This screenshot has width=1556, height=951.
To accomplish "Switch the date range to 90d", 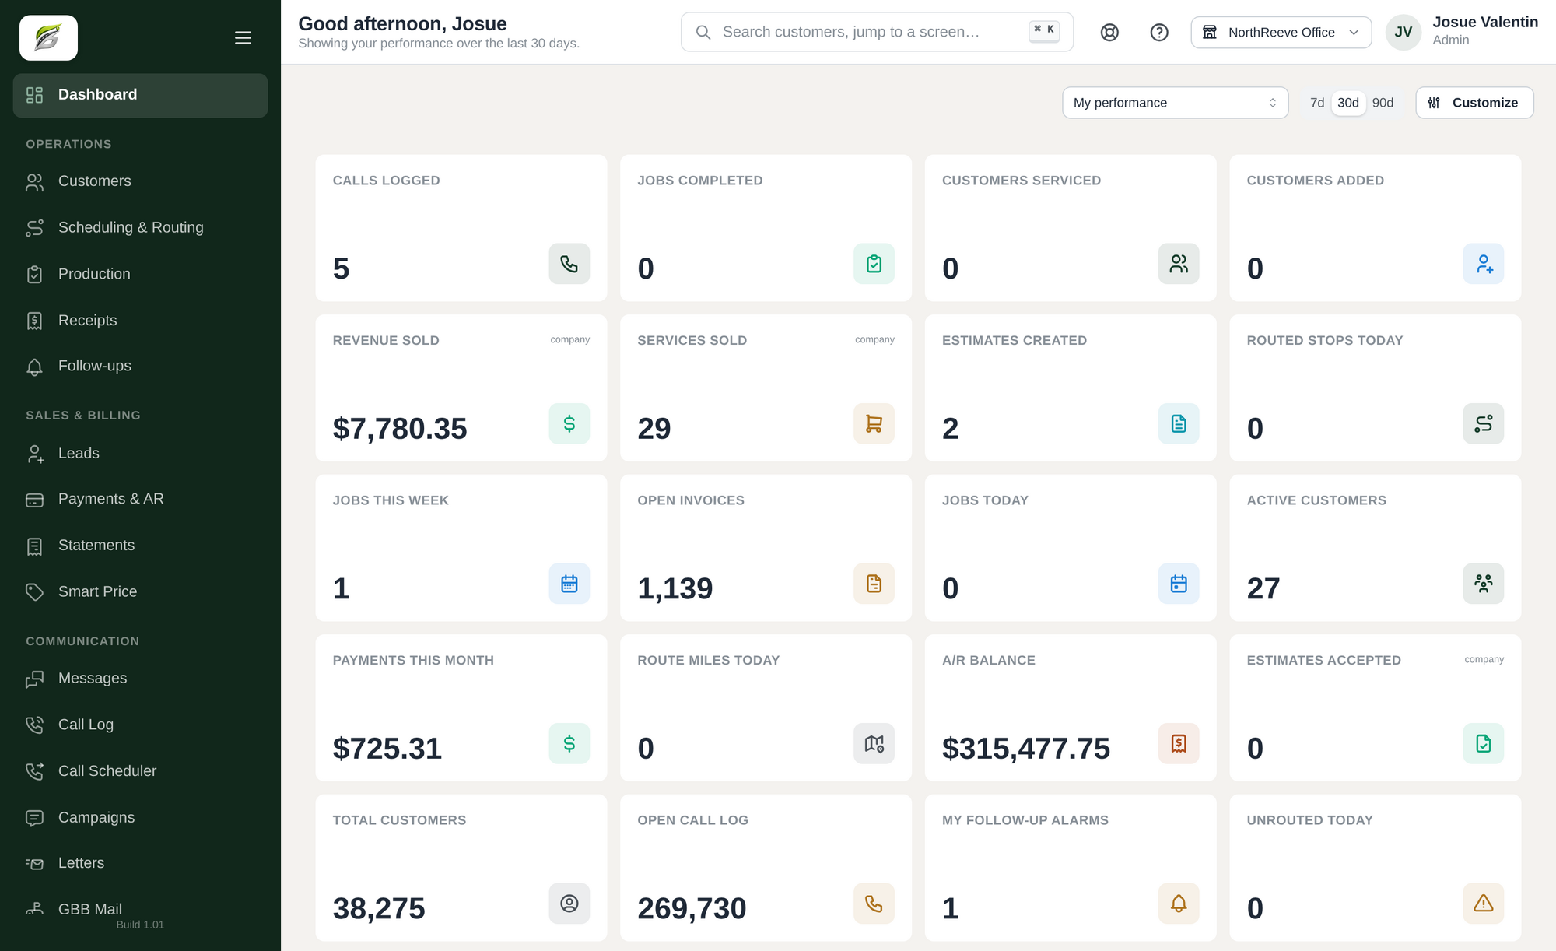I will click(x=1383, y=103).
